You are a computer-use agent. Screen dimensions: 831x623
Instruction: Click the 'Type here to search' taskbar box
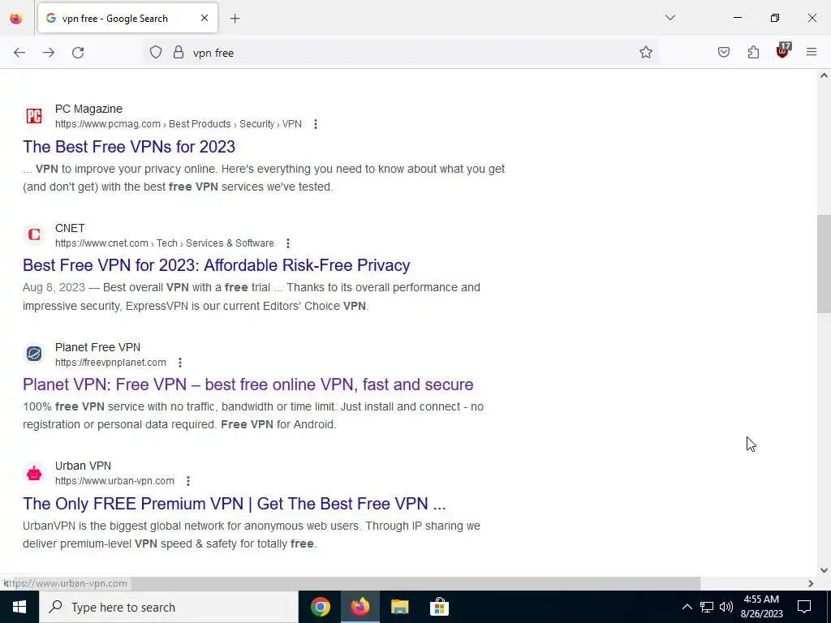[169, 607]
